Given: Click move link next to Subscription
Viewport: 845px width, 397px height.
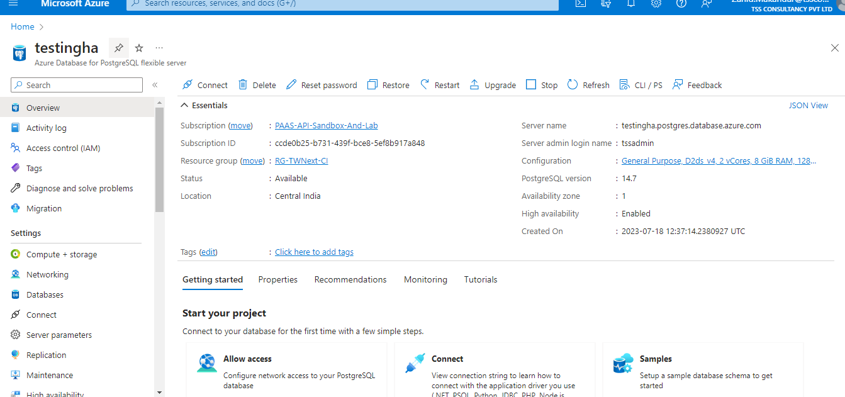Looking at the screenshot, I should [240, 126].
